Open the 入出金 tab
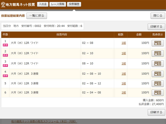The width and height of the screenshot is (166, 124). tap(43, 4)
